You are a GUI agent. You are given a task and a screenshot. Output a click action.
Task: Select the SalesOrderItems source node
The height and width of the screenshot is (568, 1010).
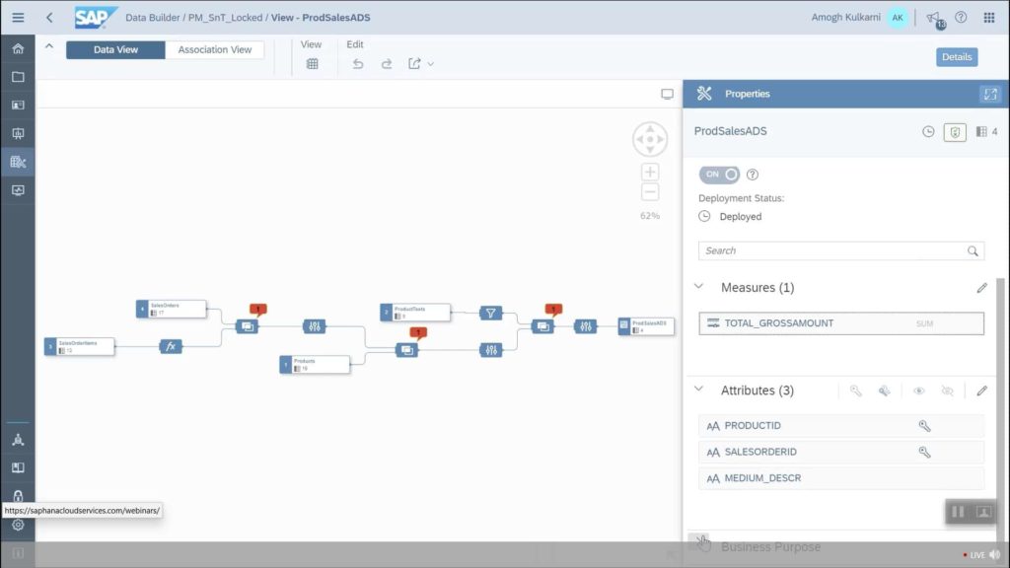tap(79, 346)
